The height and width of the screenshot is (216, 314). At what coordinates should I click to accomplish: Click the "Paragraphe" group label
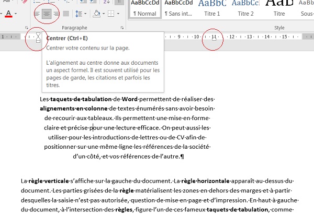coord(74,28)
